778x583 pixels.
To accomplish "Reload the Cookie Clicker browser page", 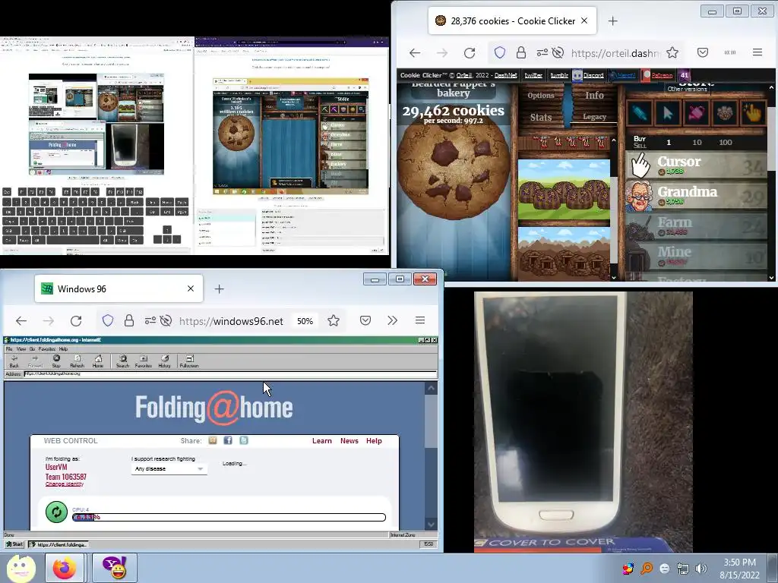I will pyautogui.click(x=470, y=52).
